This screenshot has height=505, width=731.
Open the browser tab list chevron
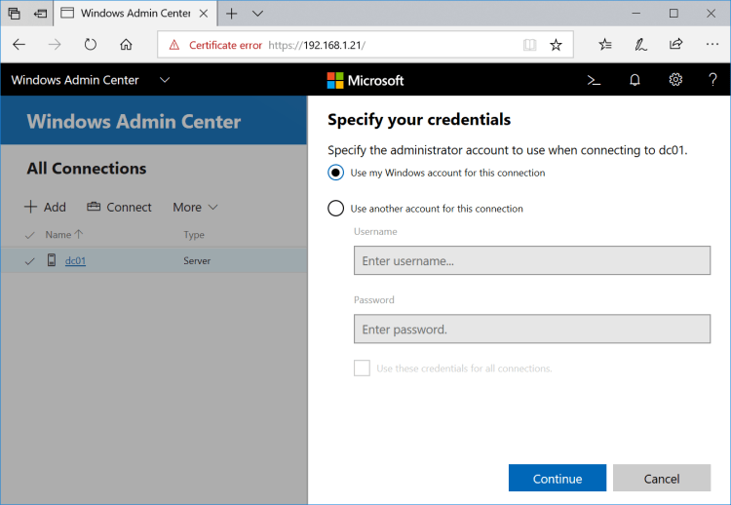coord(258,14)
